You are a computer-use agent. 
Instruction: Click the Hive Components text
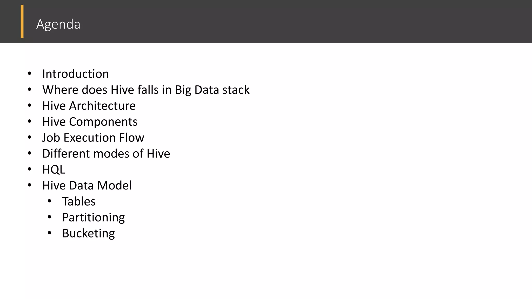(90, 122)
